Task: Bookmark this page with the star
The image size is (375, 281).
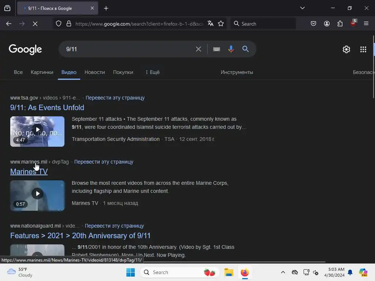Action: pyautogui.click(x=221, y=24)
